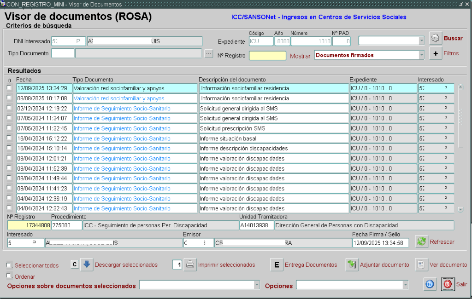Click the printer icon for Imprimir seleccionados

(190, 264)
